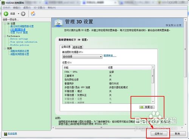Select the 平滑处理 - 模式 row

pos(107,91)
